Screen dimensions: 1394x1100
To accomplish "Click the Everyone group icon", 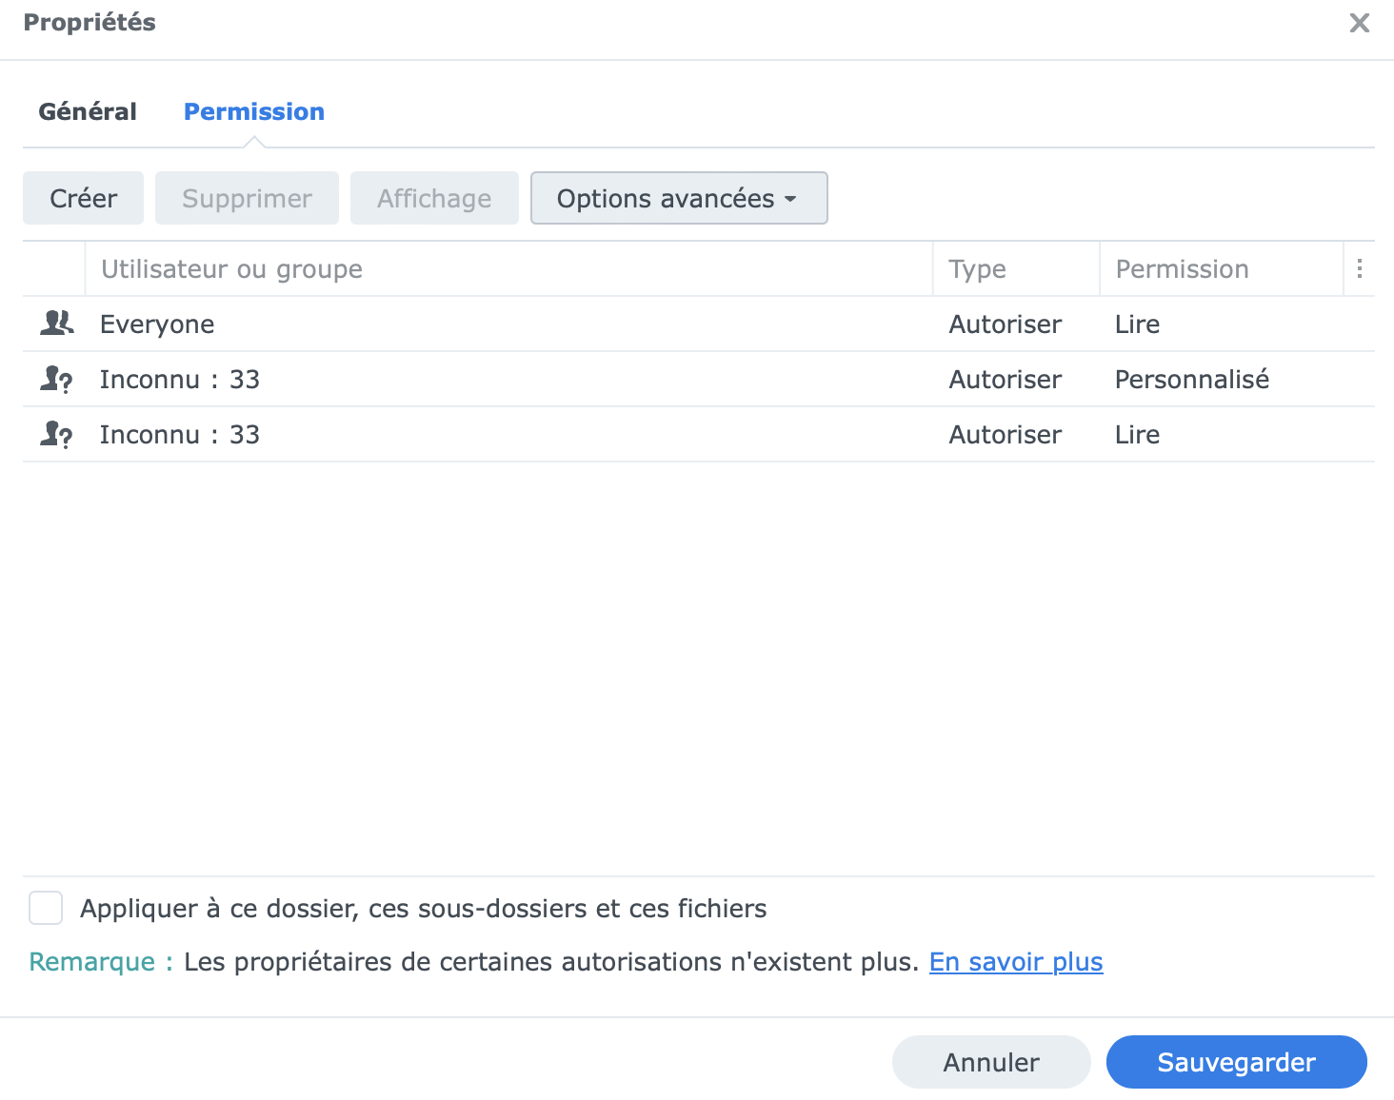I will tap(56, 324).
